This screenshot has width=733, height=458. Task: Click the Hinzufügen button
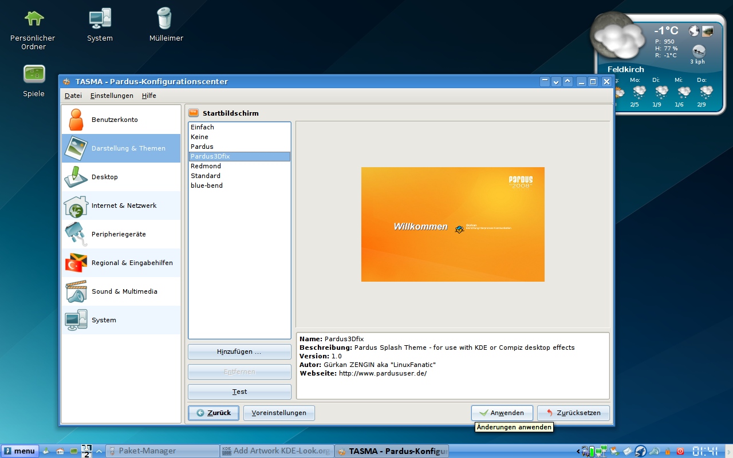(239, 352)
